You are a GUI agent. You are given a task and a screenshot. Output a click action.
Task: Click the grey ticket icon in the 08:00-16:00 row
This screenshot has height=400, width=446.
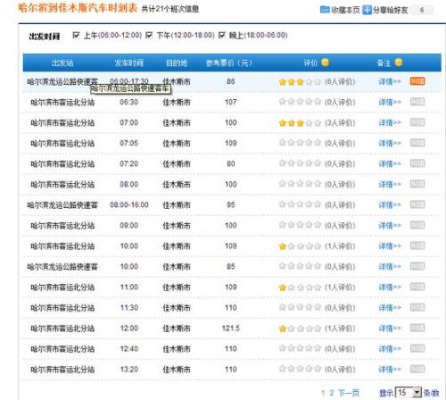pyautogui.click(x=417, y=204)
